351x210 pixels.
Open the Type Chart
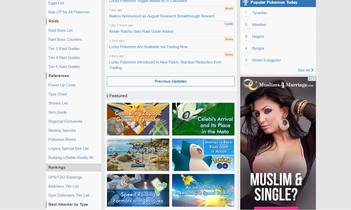[58, 94]
